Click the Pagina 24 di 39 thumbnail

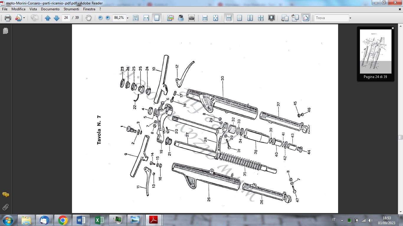pos(376,51)
